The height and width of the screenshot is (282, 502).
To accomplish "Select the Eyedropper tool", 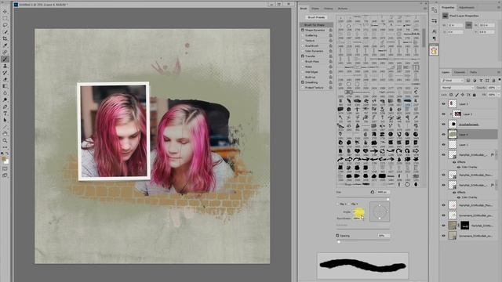I will point(5,45).
